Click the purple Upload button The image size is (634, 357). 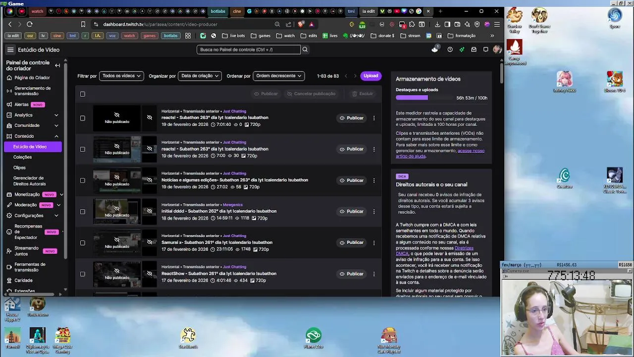(370, 76)
